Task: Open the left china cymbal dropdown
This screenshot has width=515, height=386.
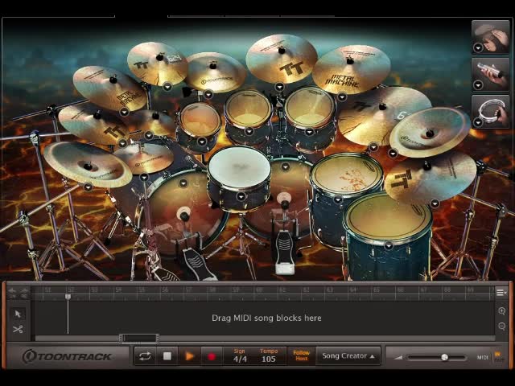Action: click(88, 187)
